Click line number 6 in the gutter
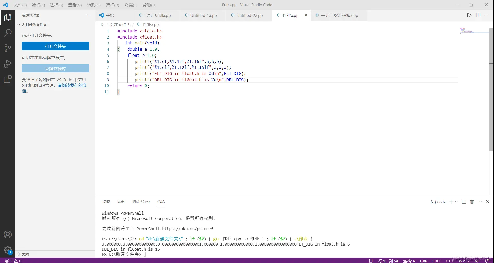The width and height of the screenshot is (494, 263). [x=108, y=61]
